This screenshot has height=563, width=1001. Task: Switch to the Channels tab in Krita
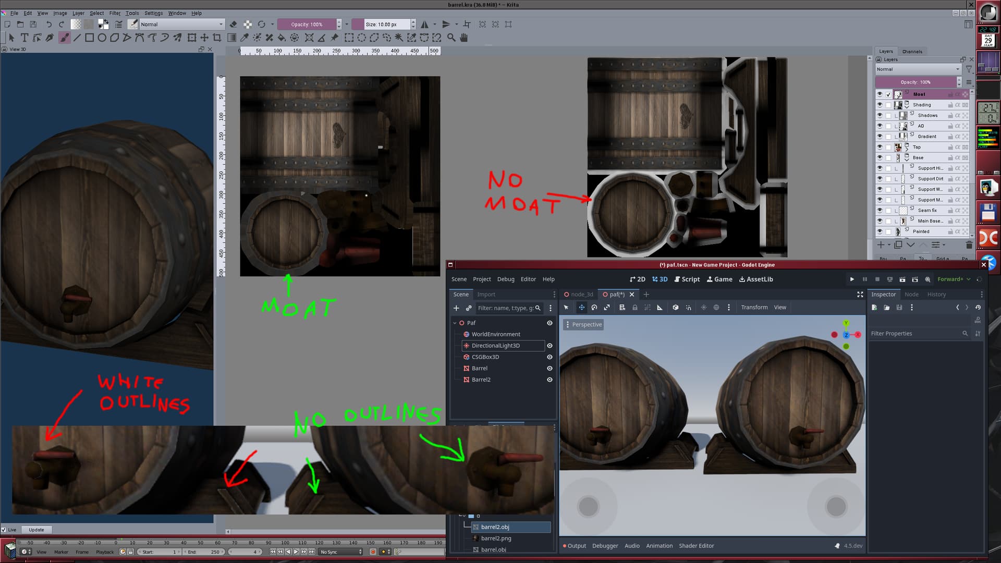pyautogui.click(x=912, y=51)
